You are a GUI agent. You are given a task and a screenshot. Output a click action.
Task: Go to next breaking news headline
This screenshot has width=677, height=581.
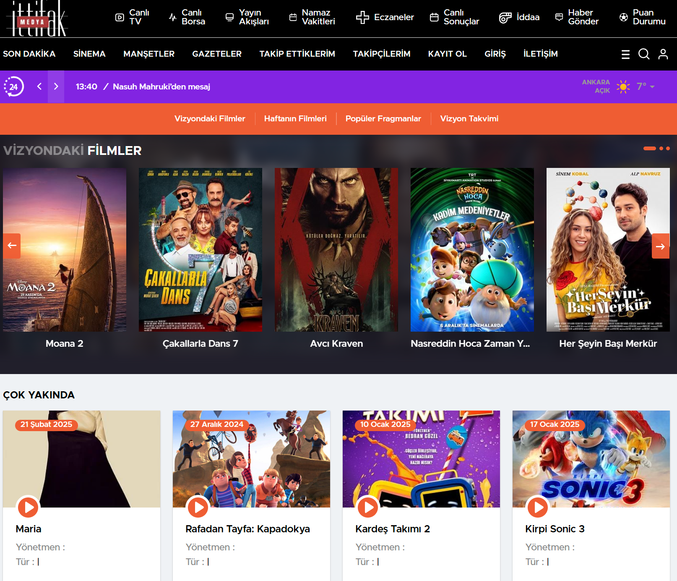(56, 86)
